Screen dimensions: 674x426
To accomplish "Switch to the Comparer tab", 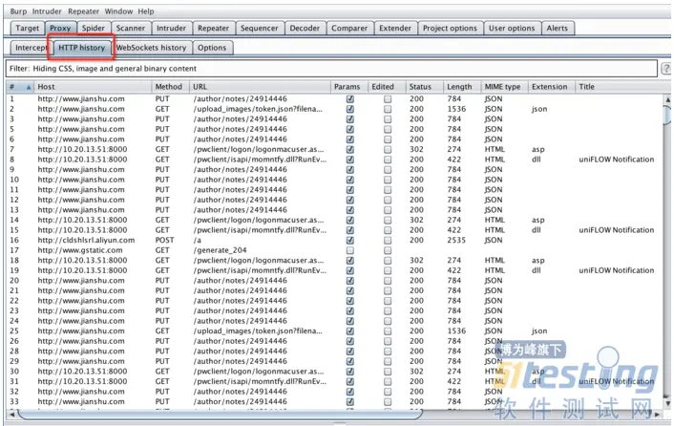I will click(349, 28).
